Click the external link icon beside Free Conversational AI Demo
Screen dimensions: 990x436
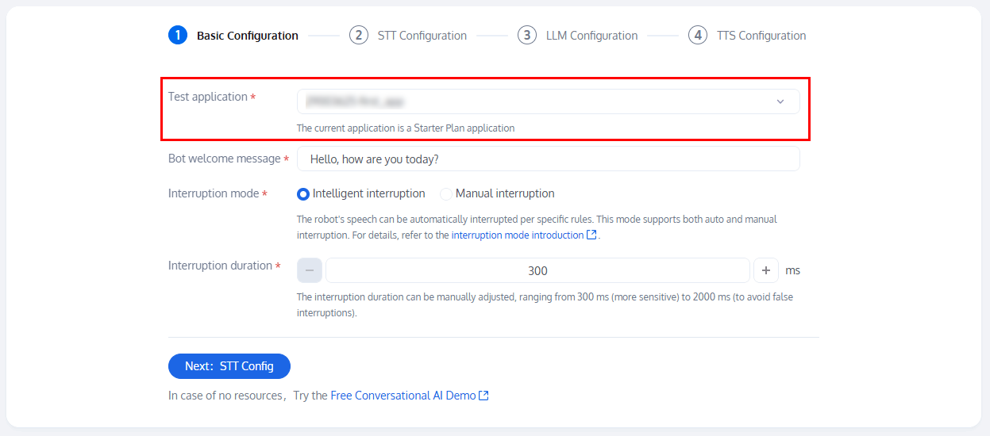coord(484,396)
